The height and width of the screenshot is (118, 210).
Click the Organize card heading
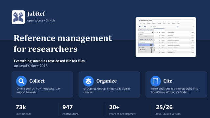pos(106,81)
